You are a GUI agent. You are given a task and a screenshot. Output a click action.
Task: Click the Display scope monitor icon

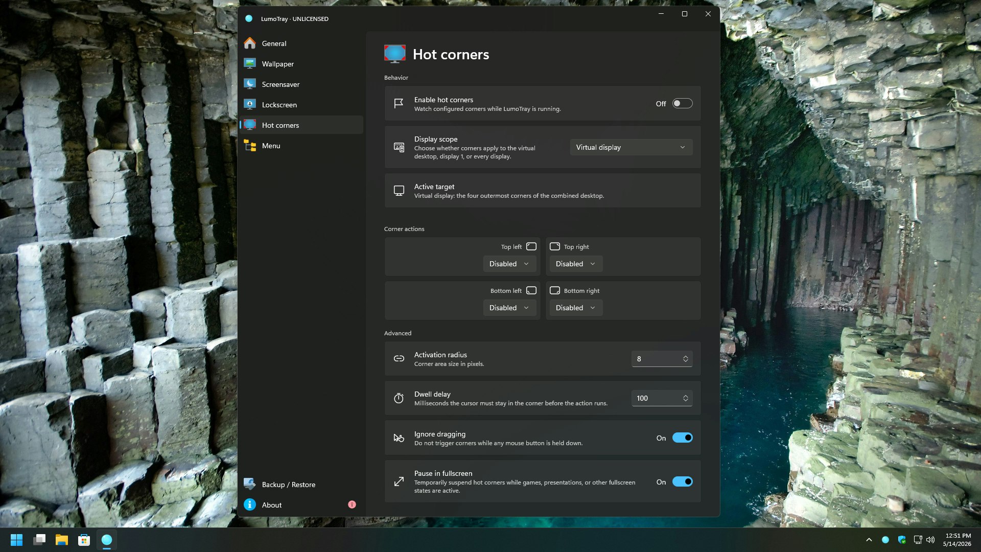click(x=399, y=147)
